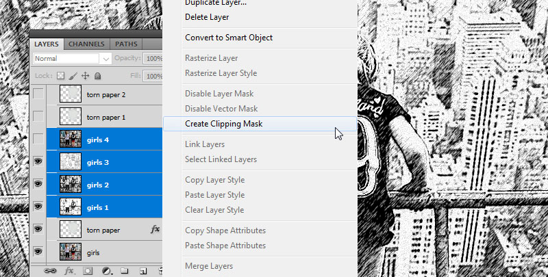Image resolution: width=548 pixels, height=277 pixels.
Task: Hide the girls 2 layer
Action: [x=38, y=184]
